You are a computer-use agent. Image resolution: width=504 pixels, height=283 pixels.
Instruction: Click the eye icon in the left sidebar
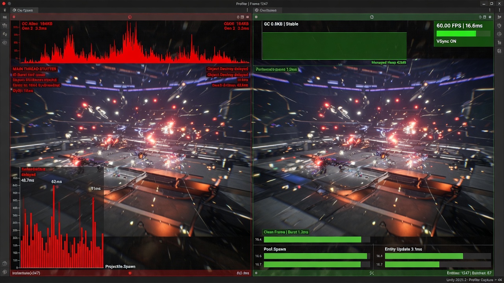(5, 42)
